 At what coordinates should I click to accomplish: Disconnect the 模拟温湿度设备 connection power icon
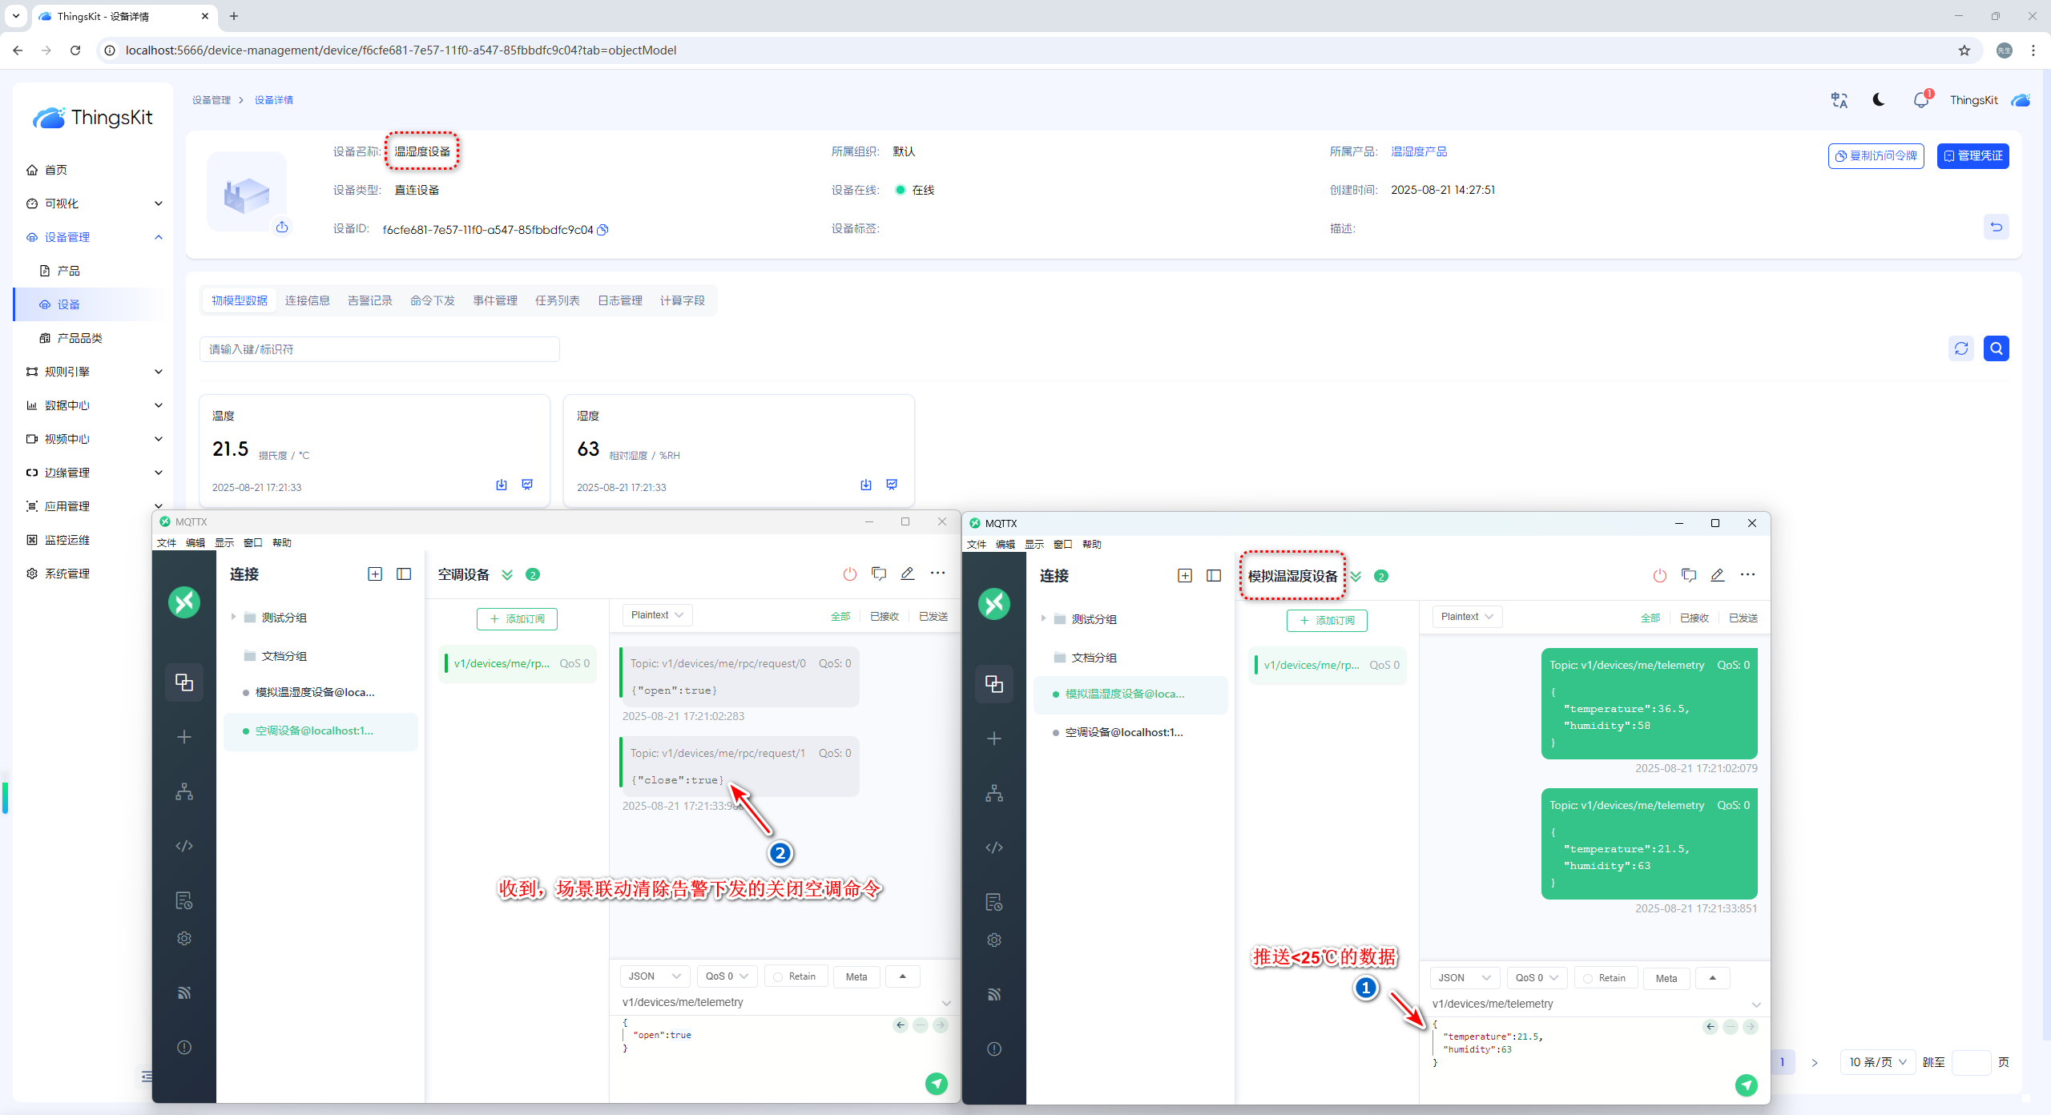coord(1659,575)
